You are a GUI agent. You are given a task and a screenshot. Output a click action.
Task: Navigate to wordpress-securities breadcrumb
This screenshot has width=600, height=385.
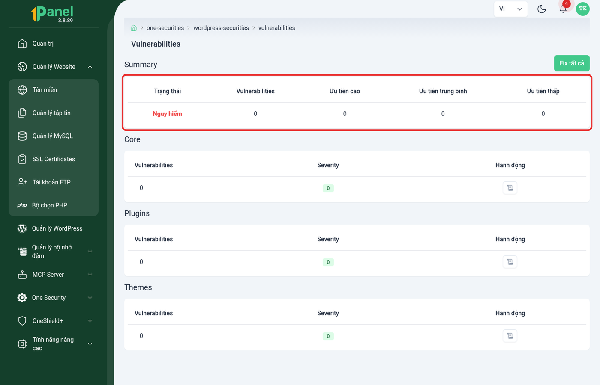click(221, 28)
